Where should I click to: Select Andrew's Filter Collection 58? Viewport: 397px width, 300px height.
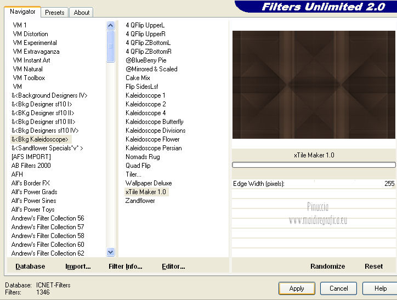(48, 236)
